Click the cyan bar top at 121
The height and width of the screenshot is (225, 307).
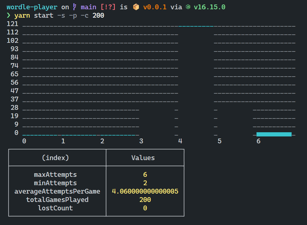(196, 26)
